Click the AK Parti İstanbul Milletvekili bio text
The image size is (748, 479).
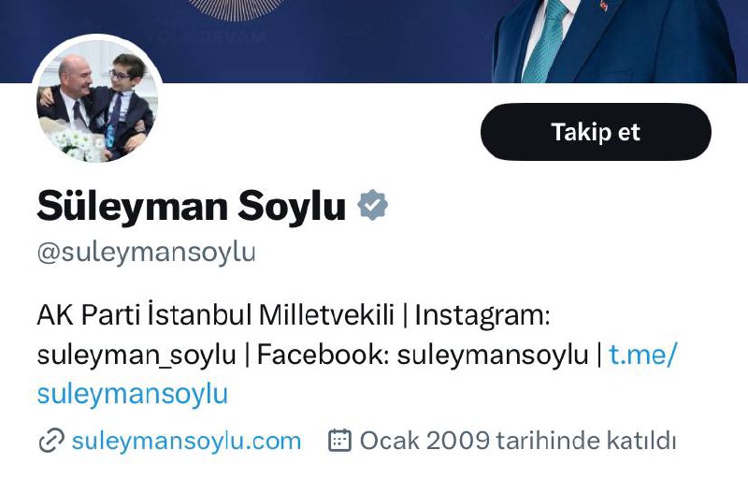pos(216,315)
